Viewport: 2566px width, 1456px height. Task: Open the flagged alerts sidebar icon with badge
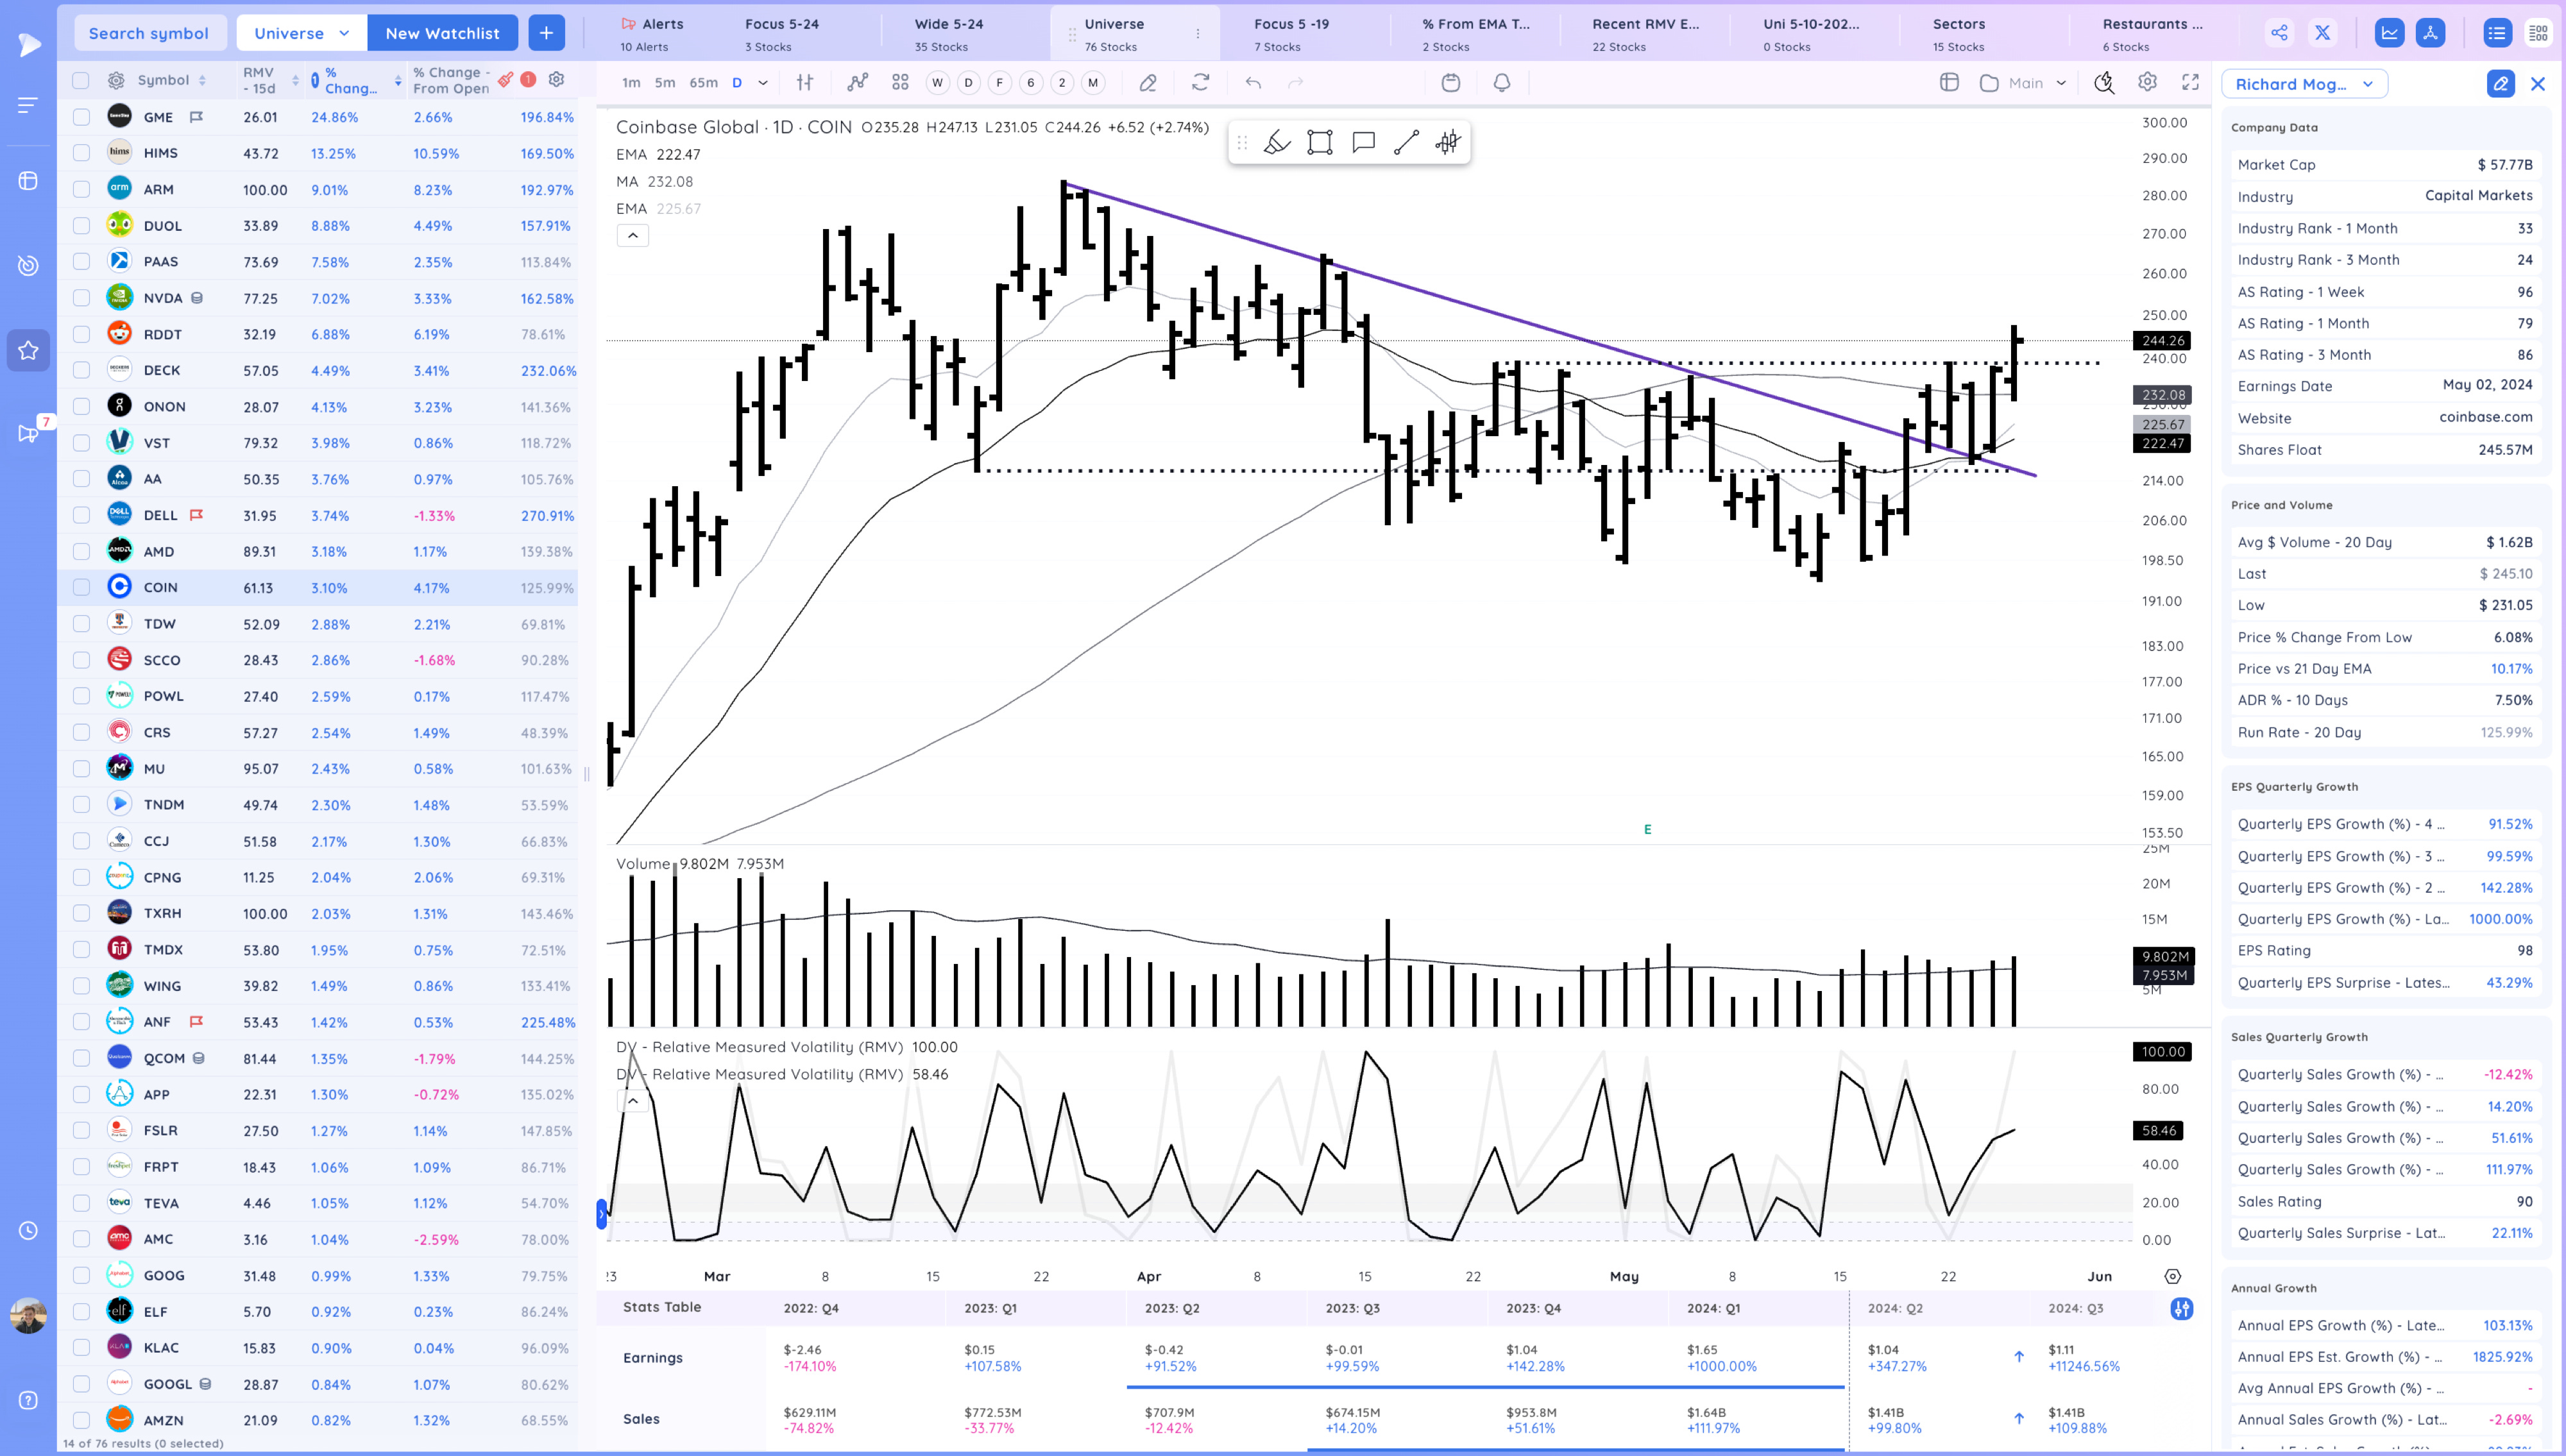(28, 434)
